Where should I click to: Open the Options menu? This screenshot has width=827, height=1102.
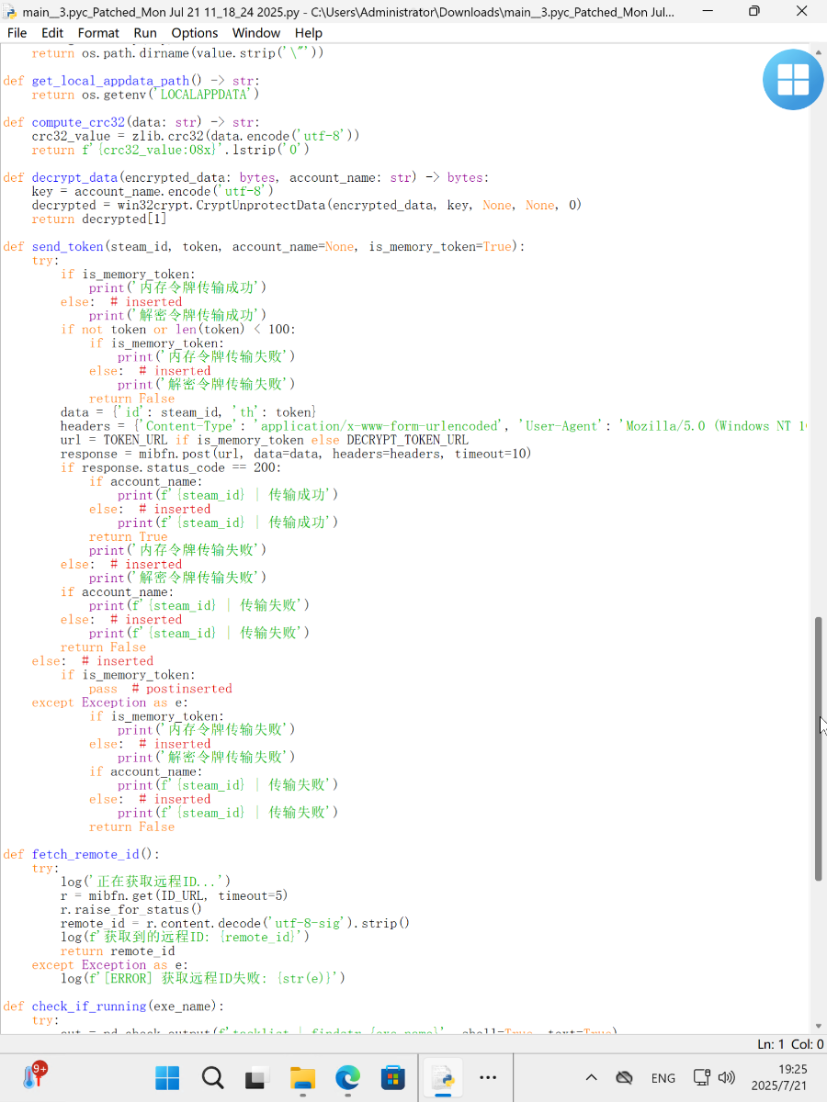pos(195,32)
